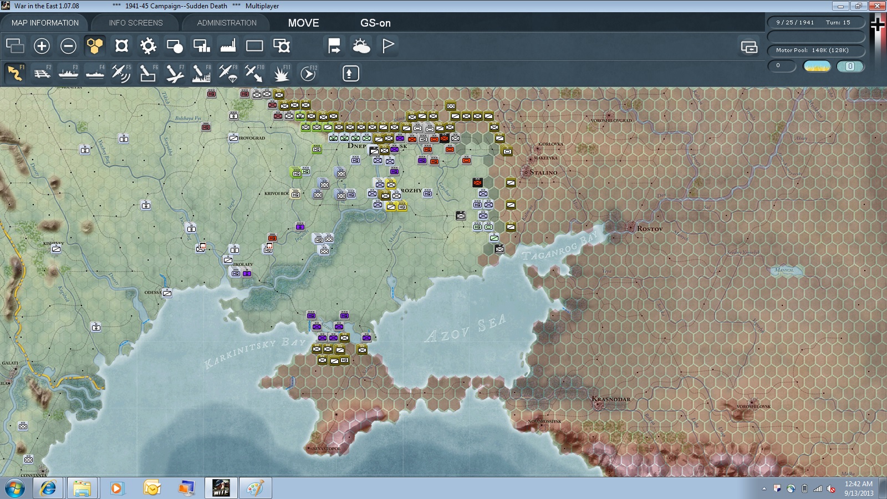Select Rail Move mode F2 icon

pos(42,73)
